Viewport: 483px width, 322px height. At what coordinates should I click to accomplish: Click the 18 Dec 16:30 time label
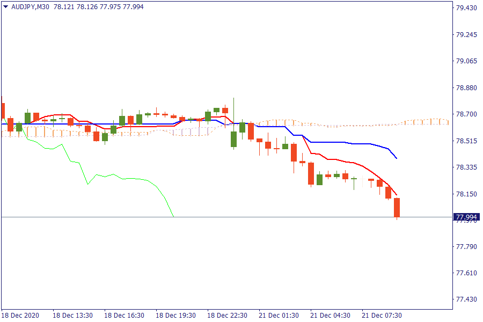(124, 315)
